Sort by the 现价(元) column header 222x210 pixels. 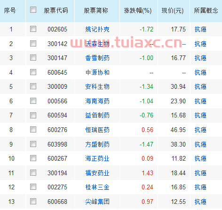[x=173, y=10]
